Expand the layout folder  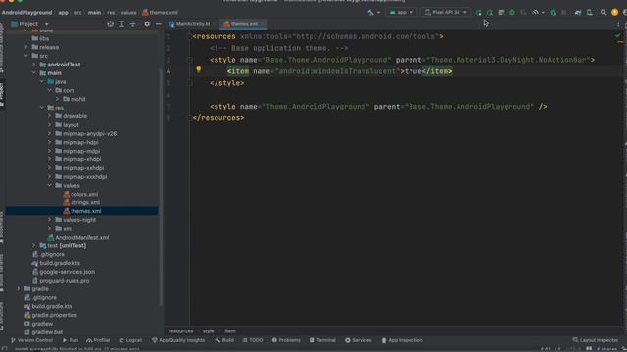(x=50, y=125)
